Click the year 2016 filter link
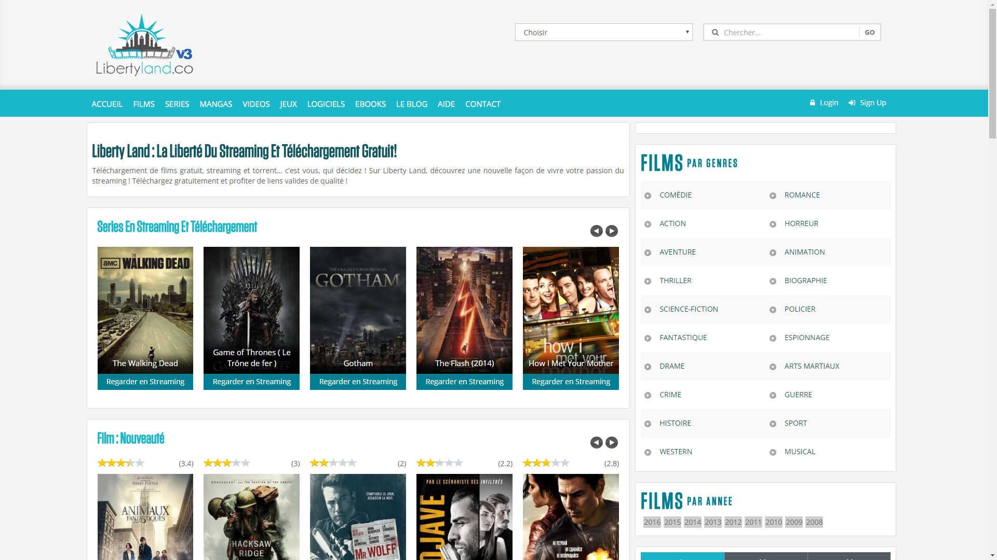997x560 pixels. click(651, 522)
